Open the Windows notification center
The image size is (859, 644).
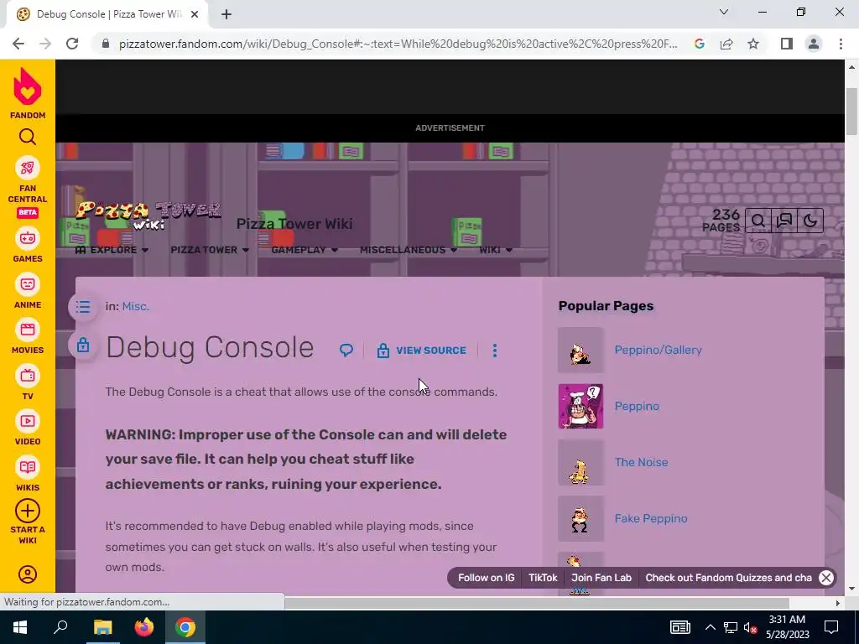831,627
